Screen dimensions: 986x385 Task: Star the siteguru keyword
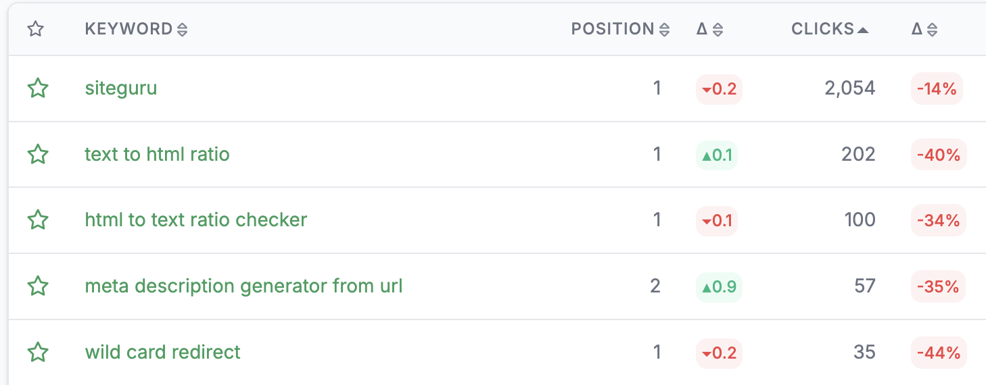(38, 88)
